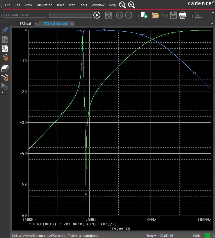The image size is (215, 238).
Task: Click the 1.0MHz x-axis label
Action: coord(89,220)
